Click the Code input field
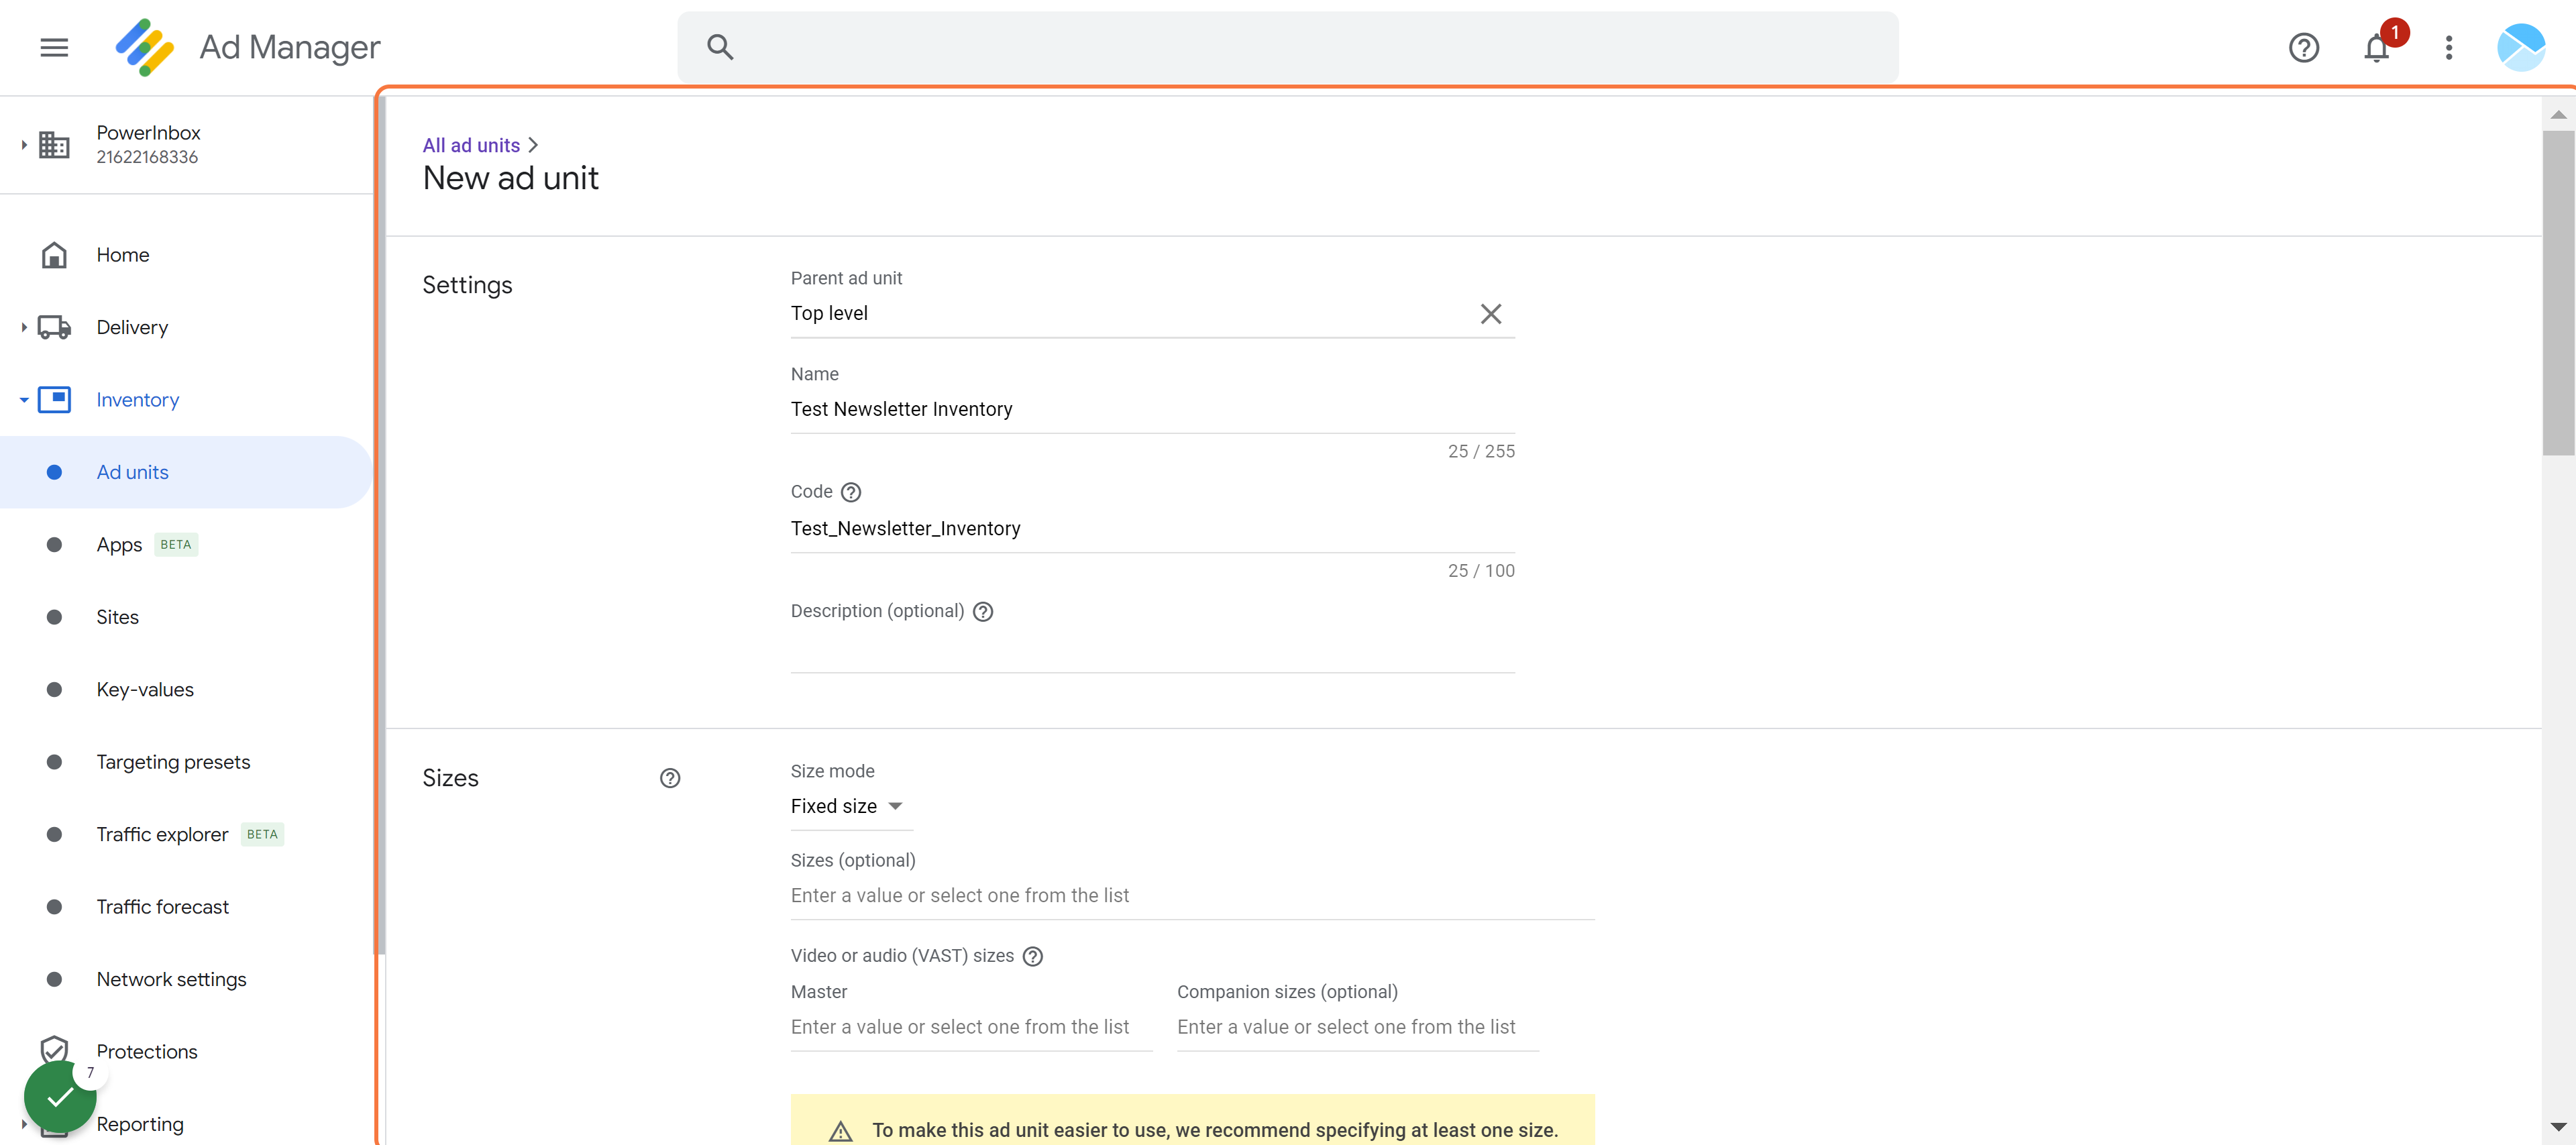 [x=1152, y=529]
